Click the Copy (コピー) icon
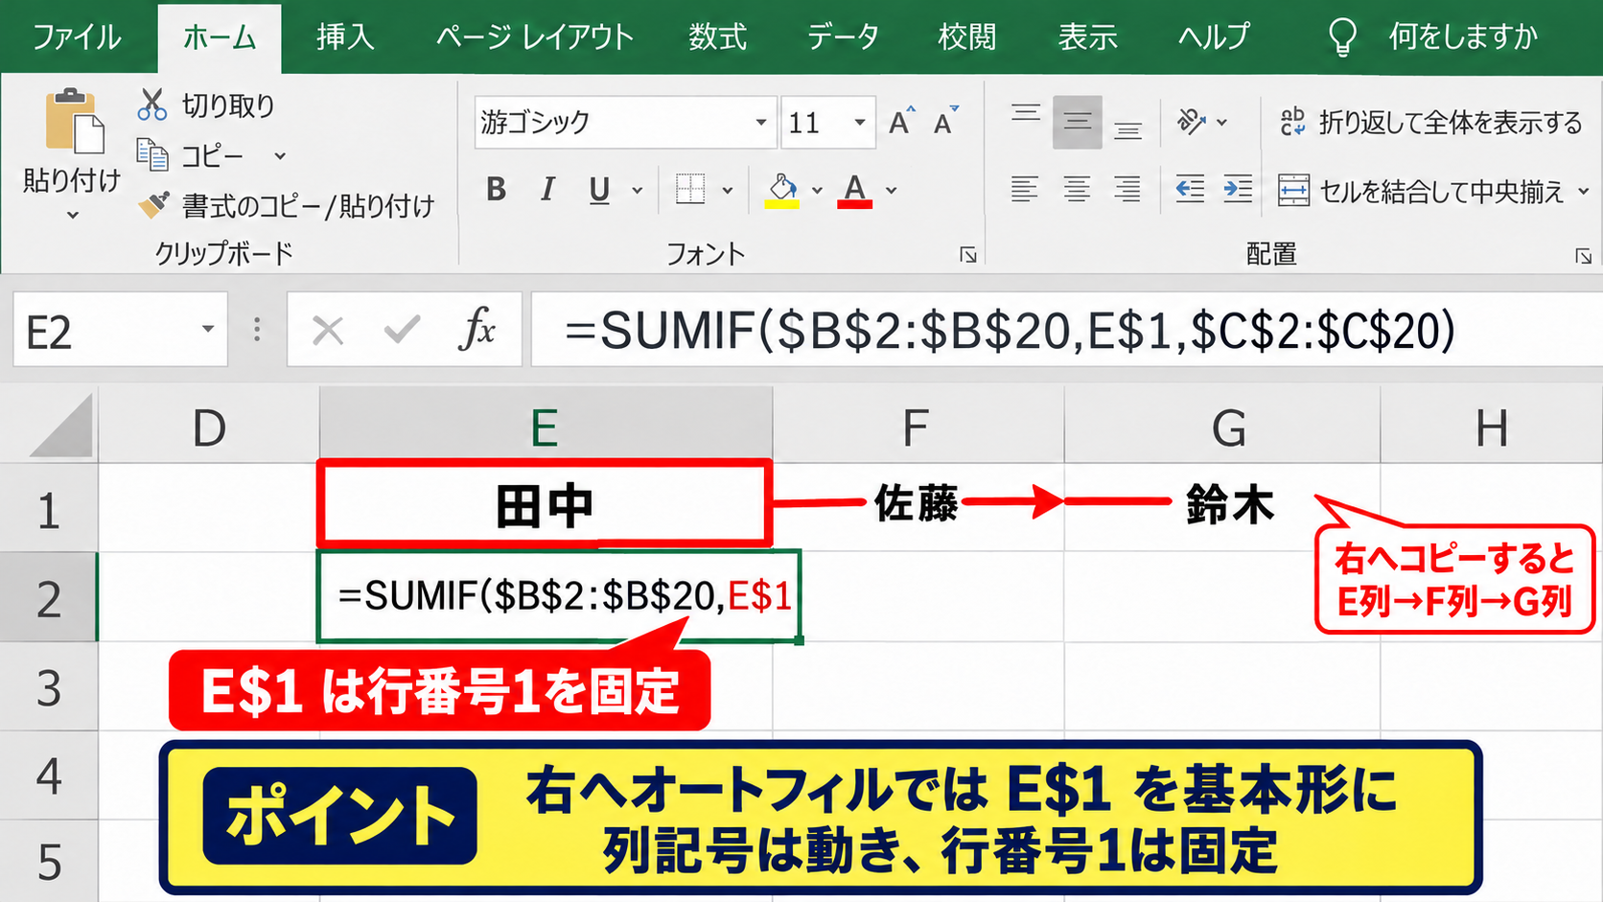Screen dimensions: 1603x902 [x=152, y=154]
